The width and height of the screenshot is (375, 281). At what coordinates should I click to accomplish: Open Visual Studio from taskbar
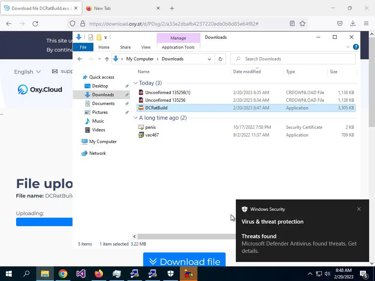(81, 274)
